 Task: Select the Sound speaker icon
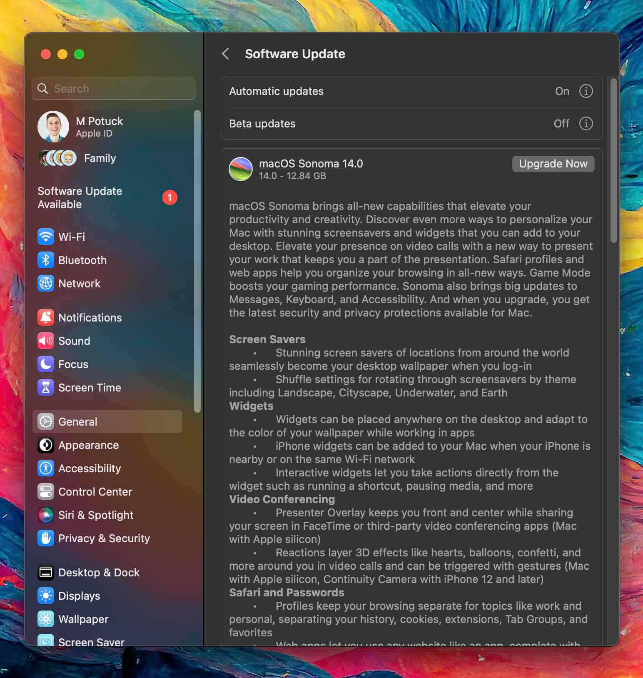coord(46,341)
